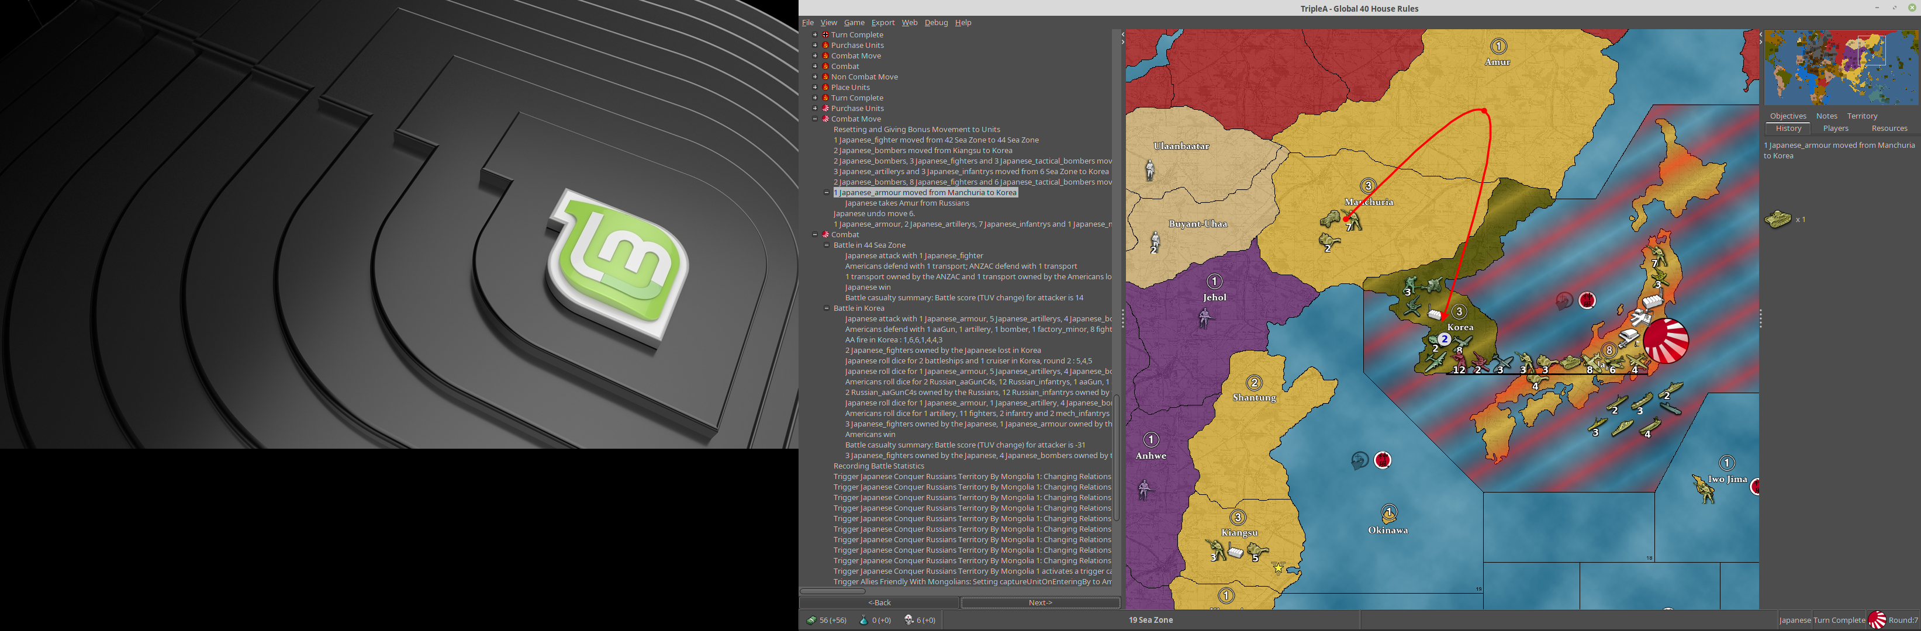Open the Debug menu

(x=936, y=22)
